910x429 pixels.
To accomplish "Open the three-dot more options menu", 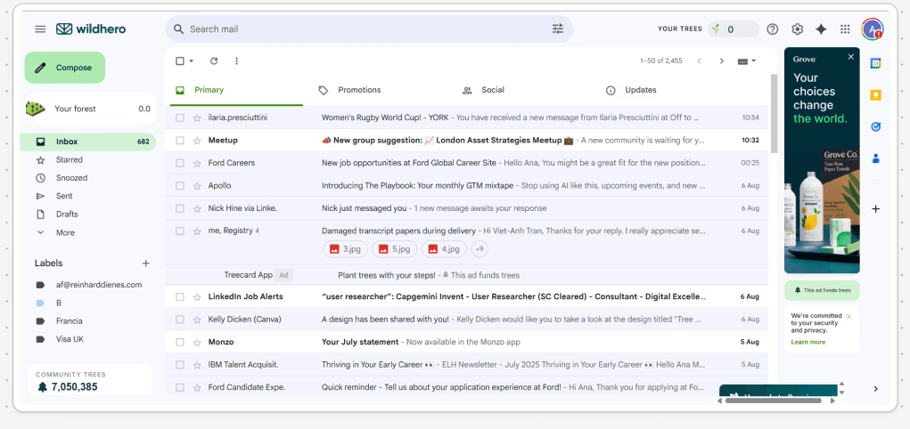I will click(x=236, y=61).
